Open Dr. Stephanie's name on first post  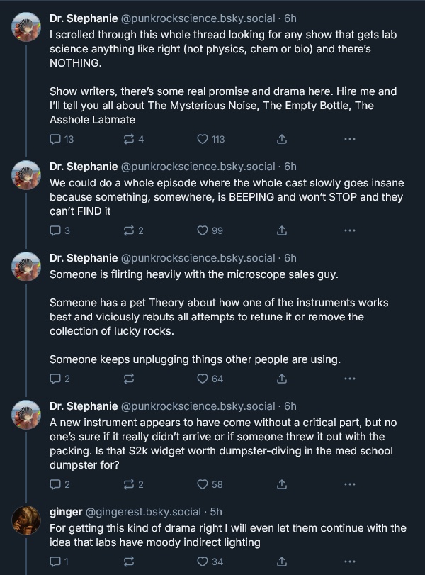click(x=84, y=18)
